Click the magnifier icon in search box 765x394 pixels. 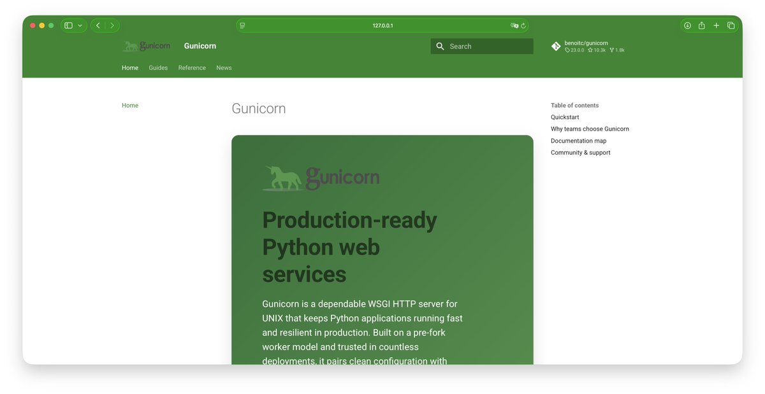tap(440, 46)
